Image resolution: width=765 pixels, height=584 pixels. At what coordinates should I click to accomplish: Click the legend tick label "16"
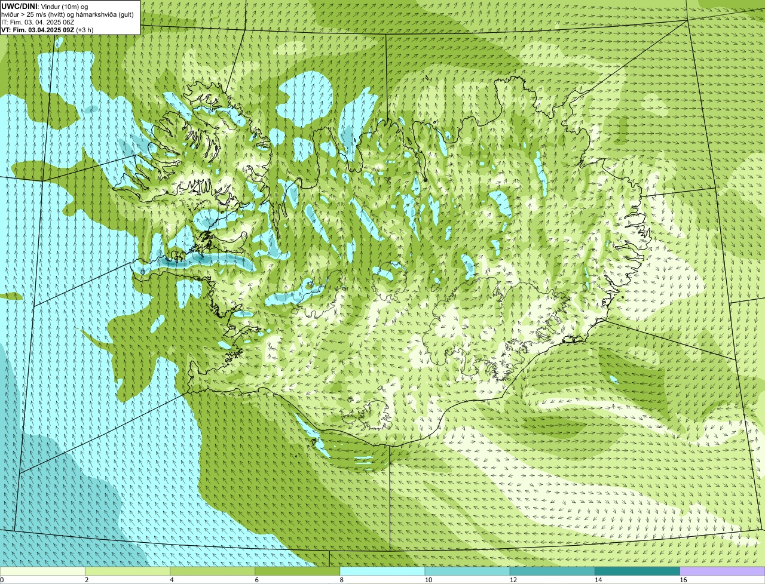click(683, 580)
